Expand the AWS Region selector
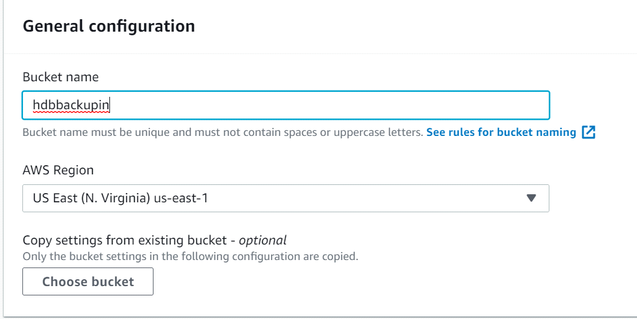Image resolution: width=637 pixels, height=319 pixels. point(285,199)
